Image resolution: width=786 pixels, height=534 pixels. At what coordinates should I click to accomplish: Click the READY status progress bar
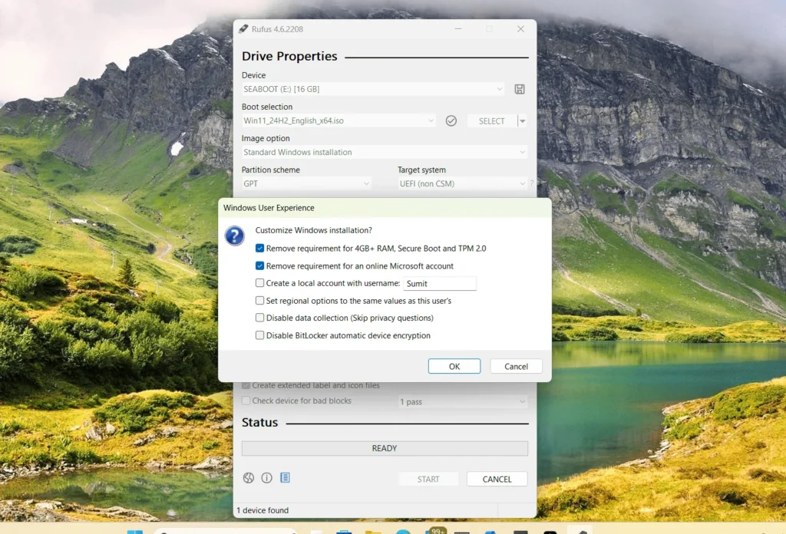point(385,448)
